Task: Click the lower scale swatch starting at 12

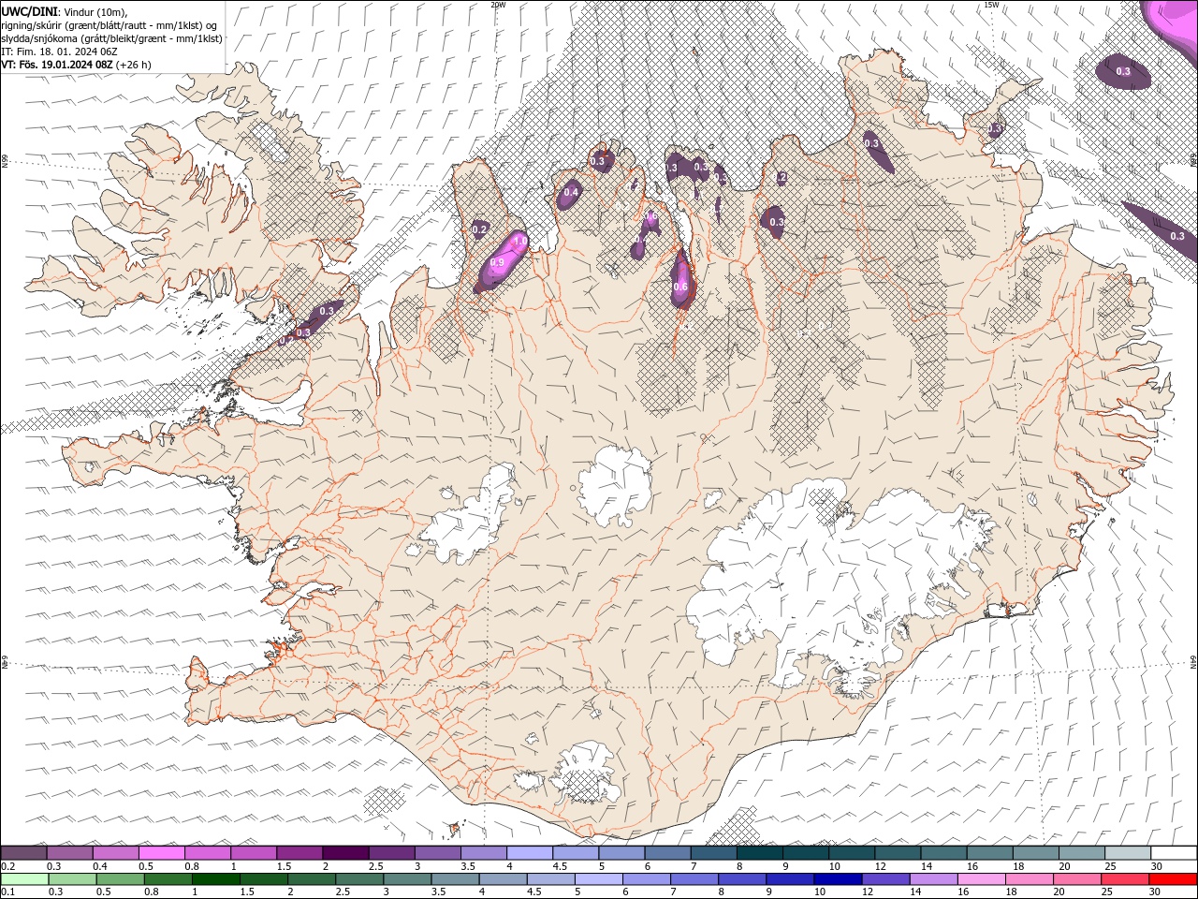Action: point(886,879)
